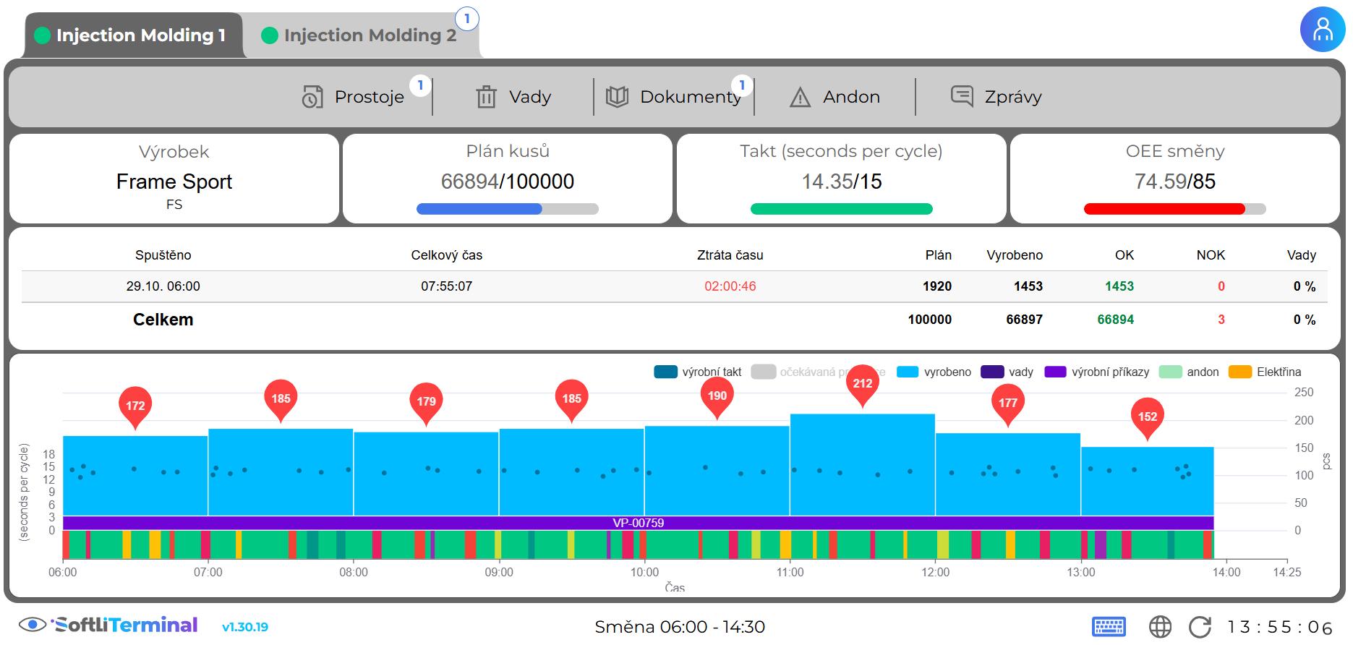The height and width of the screenshot is (645, 1353).
Task: Open the Zprávy messages section
Action: 1012,97
